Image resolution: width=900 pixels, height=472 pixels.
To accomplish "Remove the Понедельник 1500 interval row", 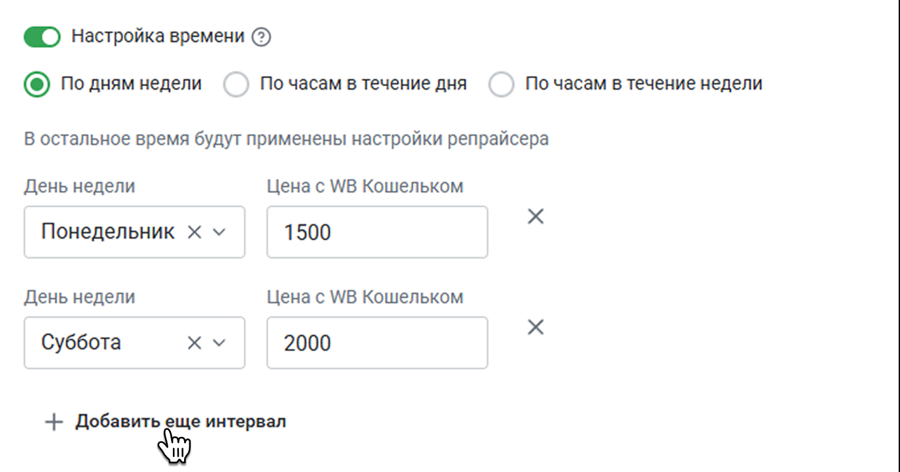I will pyautogui.click(x=536, y=216).
